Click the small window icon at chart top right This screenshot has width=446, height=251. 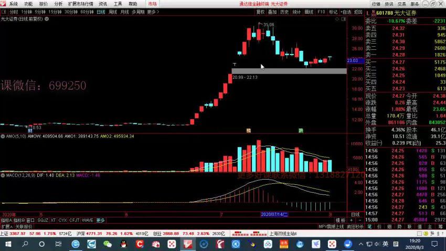tap(344, 19)
